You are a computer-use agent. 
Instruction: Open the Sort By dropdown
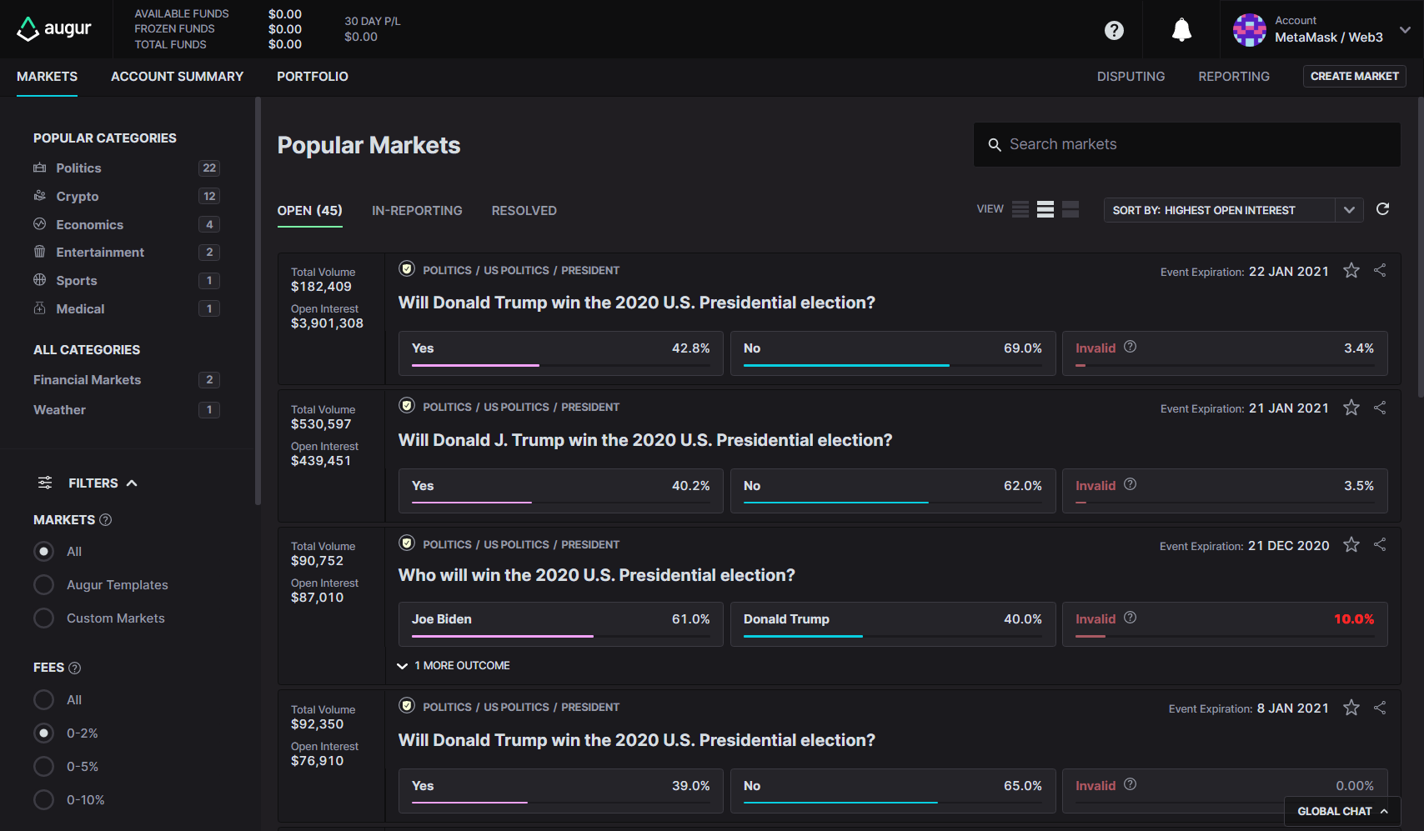point(1233,210)
